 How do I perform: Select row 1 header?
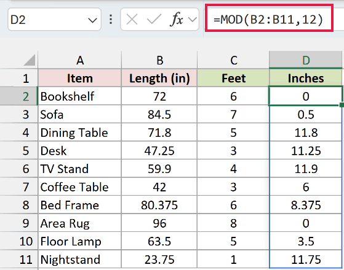(19, 78)
